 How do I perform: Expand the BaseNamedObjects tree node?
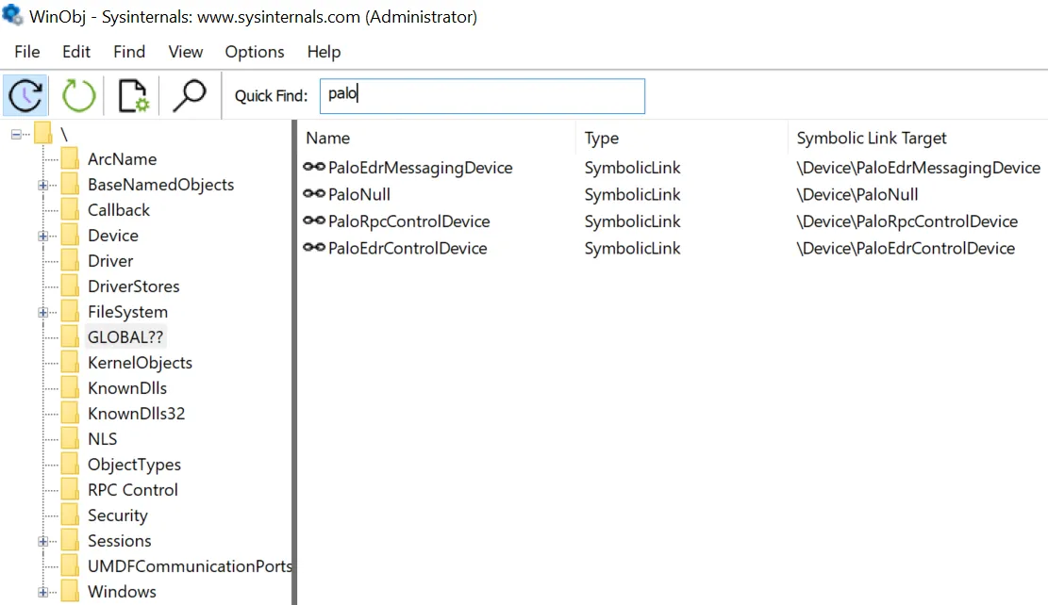(x=42, y=186)
